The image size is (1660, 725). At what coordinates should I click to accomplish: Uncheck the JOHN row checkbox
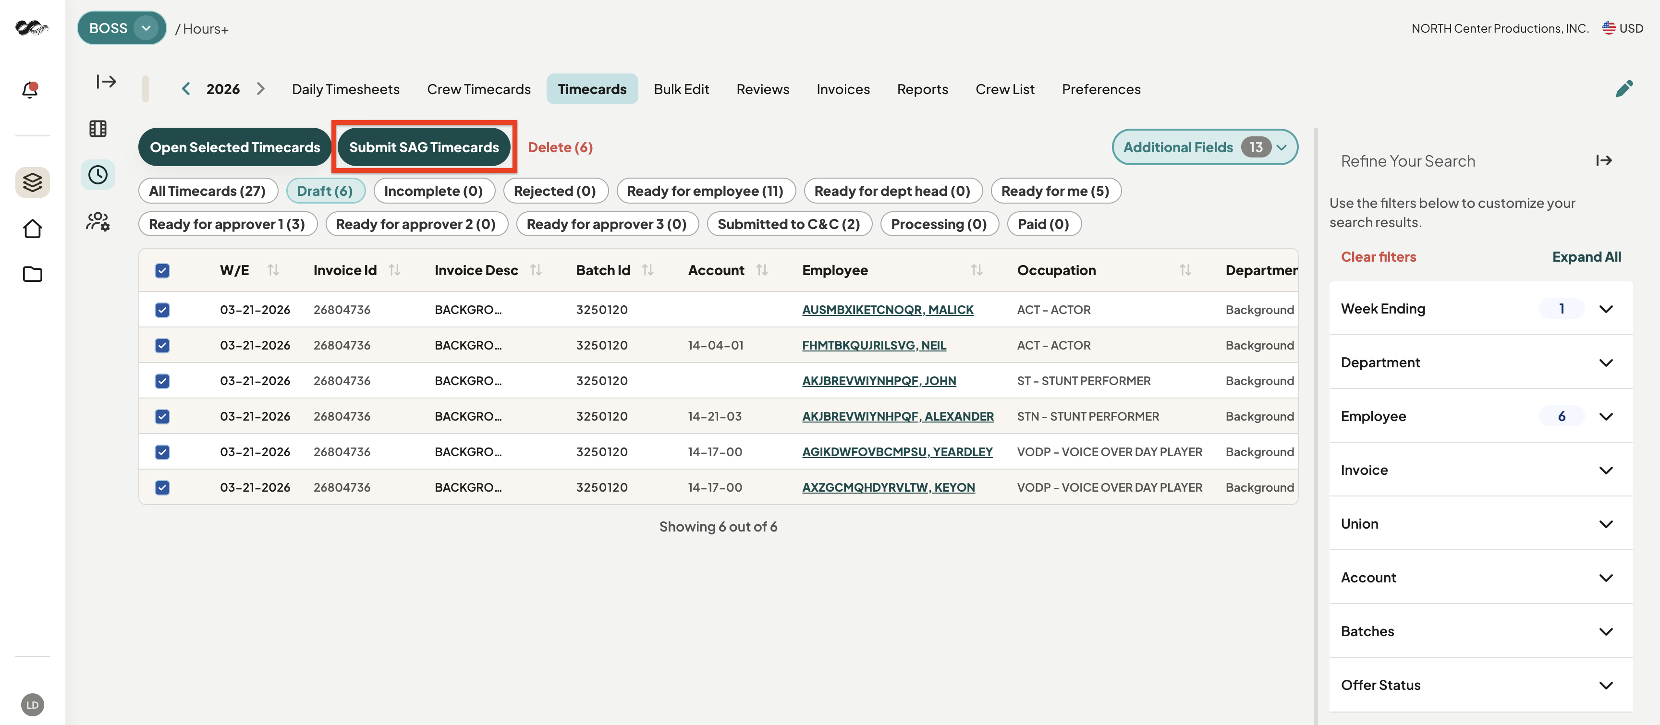pyautogui.click(x=162, y=381)
